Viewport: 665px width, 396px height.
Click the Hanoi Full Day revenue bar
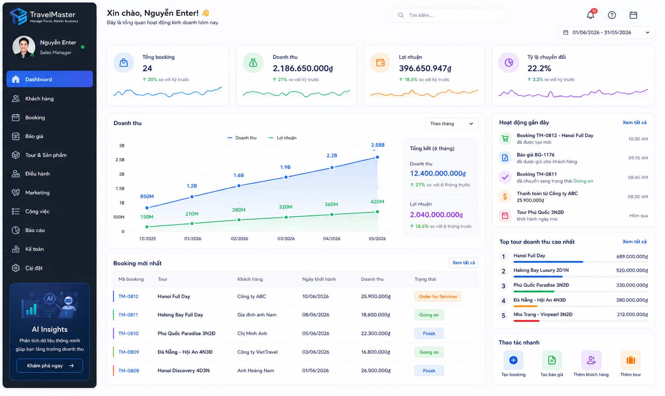click(548, 262)
